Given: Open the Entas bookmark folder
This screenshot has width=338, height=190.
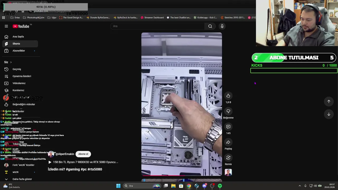Looking at the screenshot, I should 15,18.
